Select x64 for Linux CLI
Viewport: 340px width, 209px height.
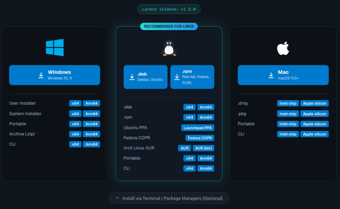pyautogui.click(x=190, y=168)
